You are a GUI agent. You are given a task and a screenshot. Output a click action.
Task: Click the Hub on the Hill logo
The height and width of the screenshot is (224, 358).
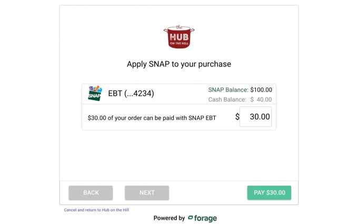click(x=178, y=37)
